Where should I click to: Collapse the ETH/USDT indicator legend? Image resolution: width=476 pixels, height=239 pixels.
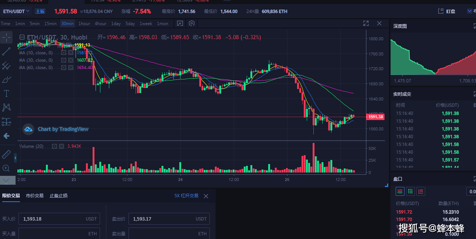tap(22, 37)
